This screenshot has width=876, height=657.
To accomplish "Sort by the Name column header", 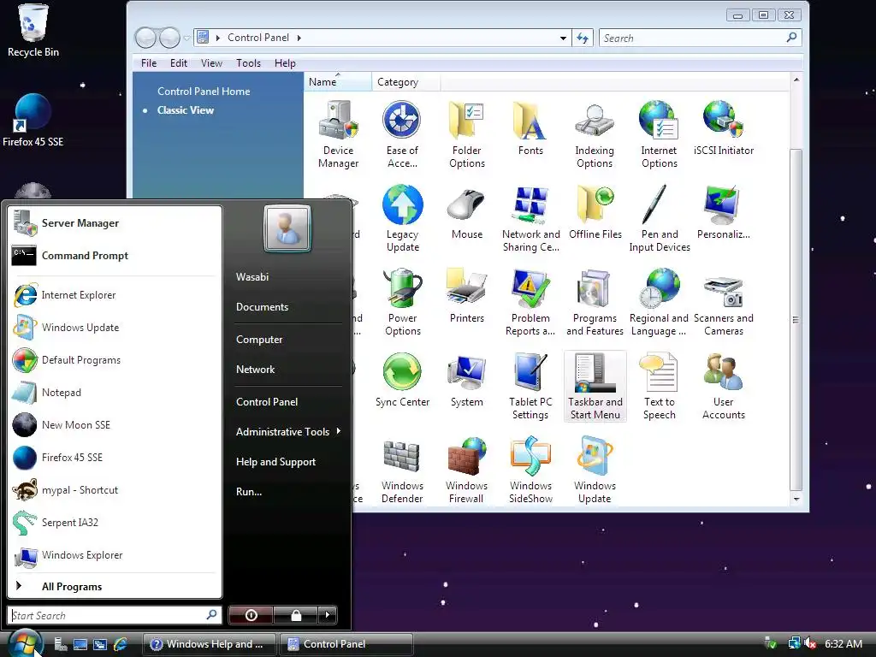I will tap(337, 81).
